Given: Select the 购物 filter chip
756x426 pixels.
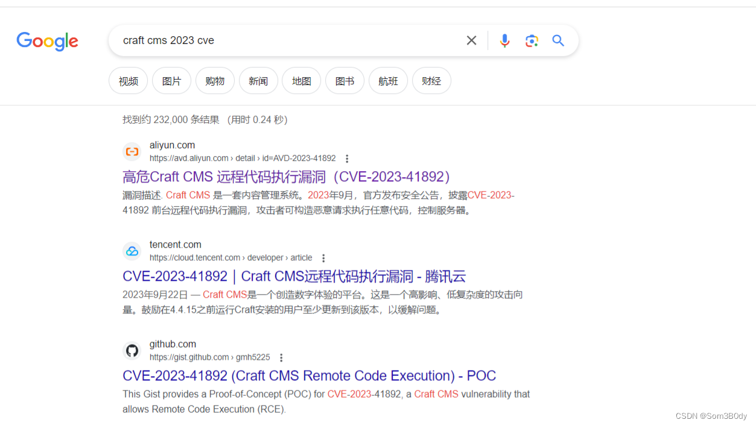Looking at the screenshot, I should pos(215,81).
